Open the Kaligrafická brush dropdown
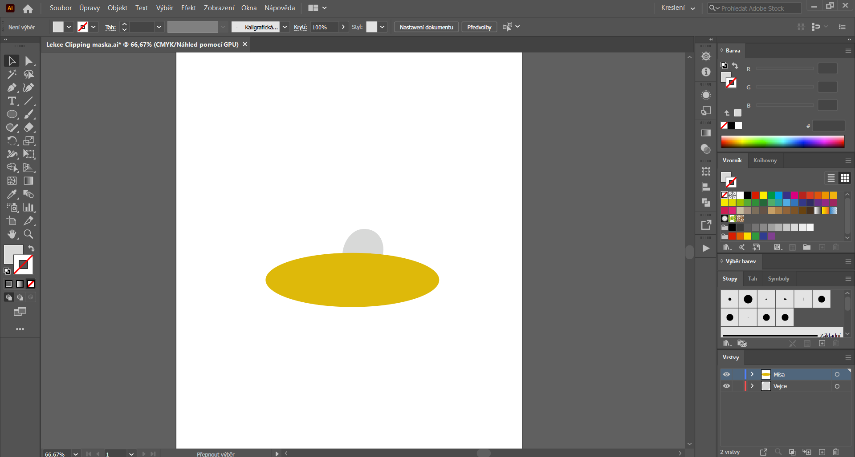The width and height of the screenshot is (855, 457). (285, 27)
